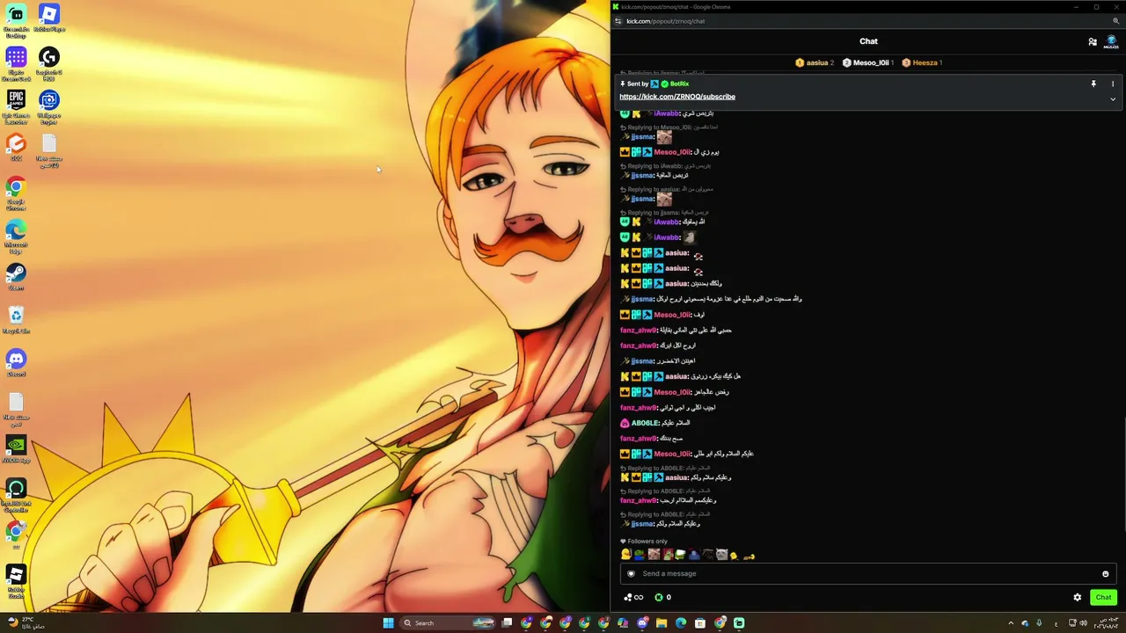Open Discord from the taskbar
Image resolution: width=1126 pixels, height=633 pixels.
pos(642,623)
